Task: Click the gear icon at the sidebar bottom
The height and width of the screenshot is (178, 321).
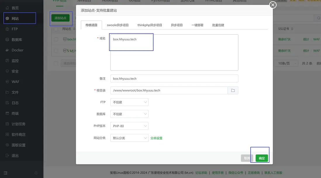Action: (36, 173)
